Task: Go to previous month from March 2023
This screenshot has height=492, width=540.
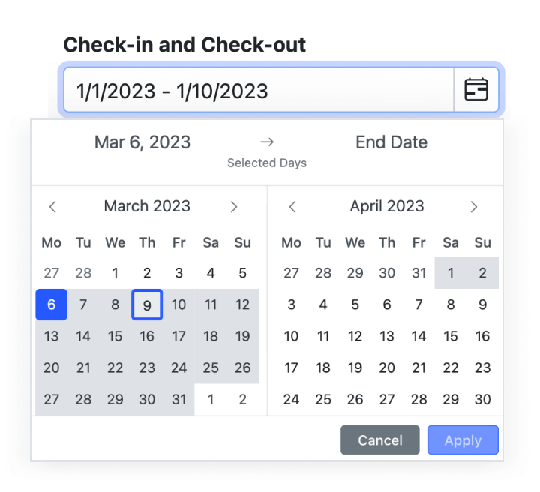Action: 52,207
